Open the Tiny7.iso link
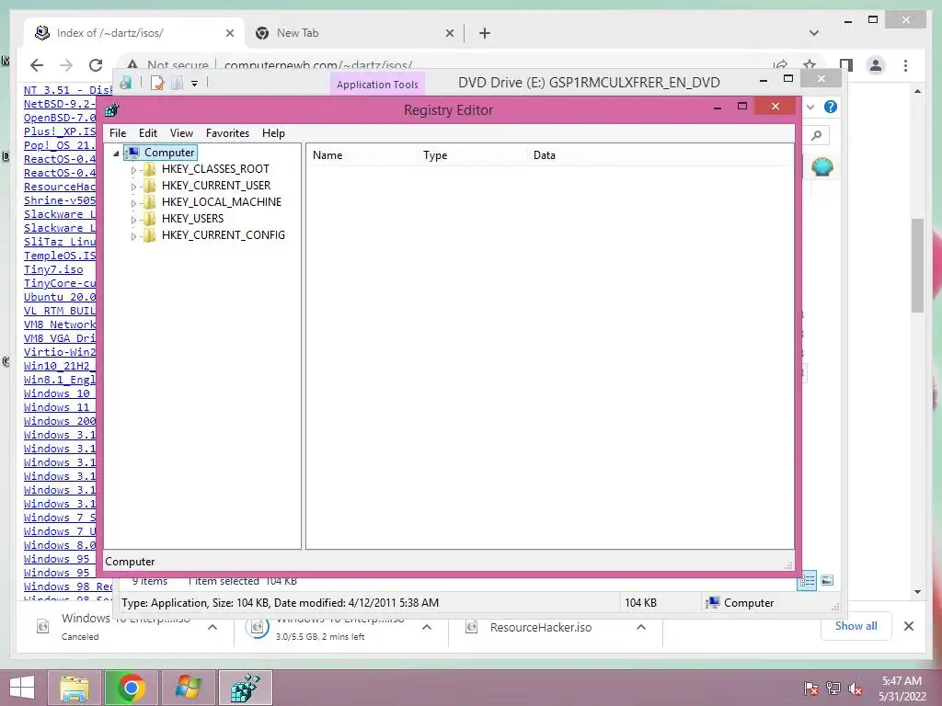 click(53, 269)
